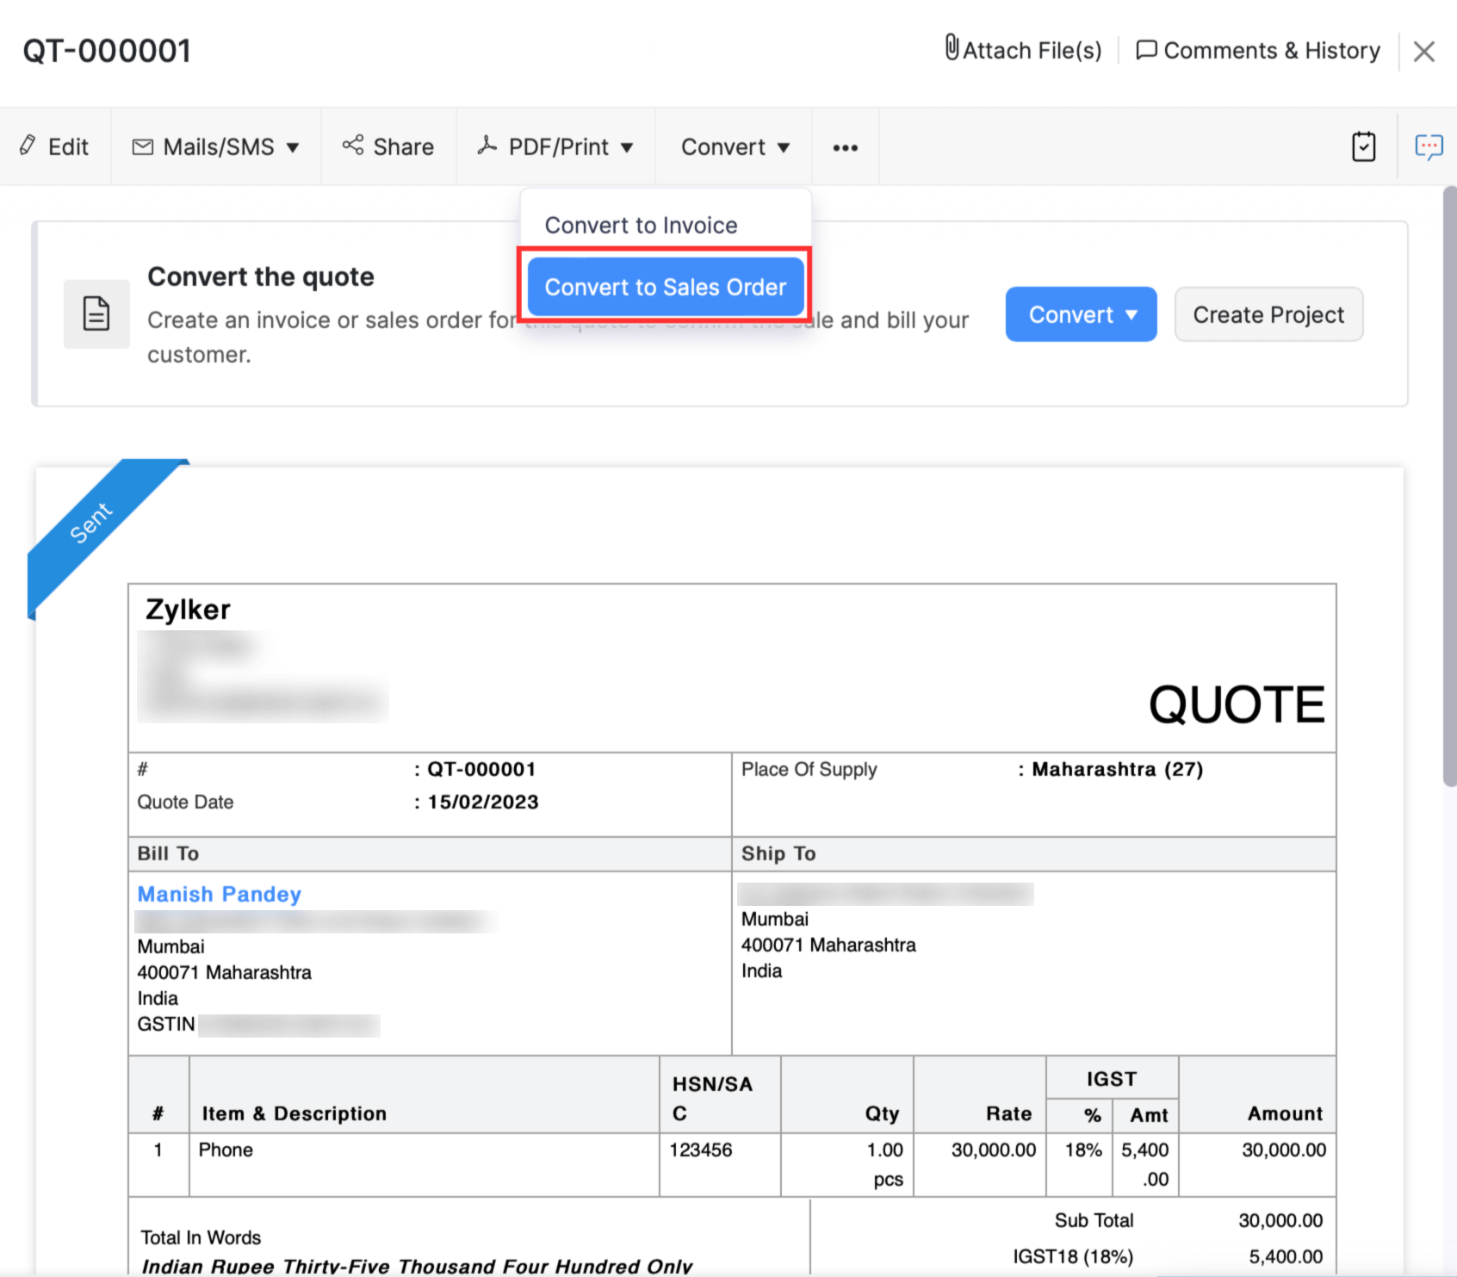Select Convert to Invoice
The width and height of the screenshot is (1457, 1277).
pyautogui.click(x=641, y=225)
